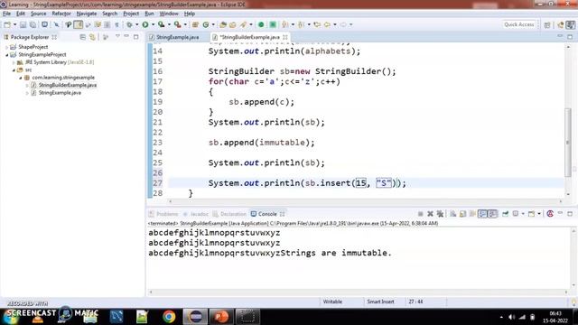Open Package Explorer View Menu triangle
The height and width of the screenshot is (325, 578).
(117, 36)
